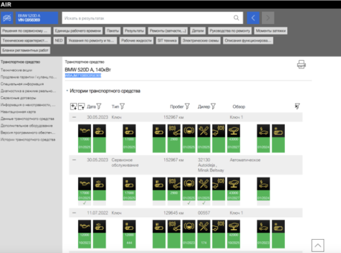
Task: Print the vehicle page with the printer icon
Action: coord(301,64)
